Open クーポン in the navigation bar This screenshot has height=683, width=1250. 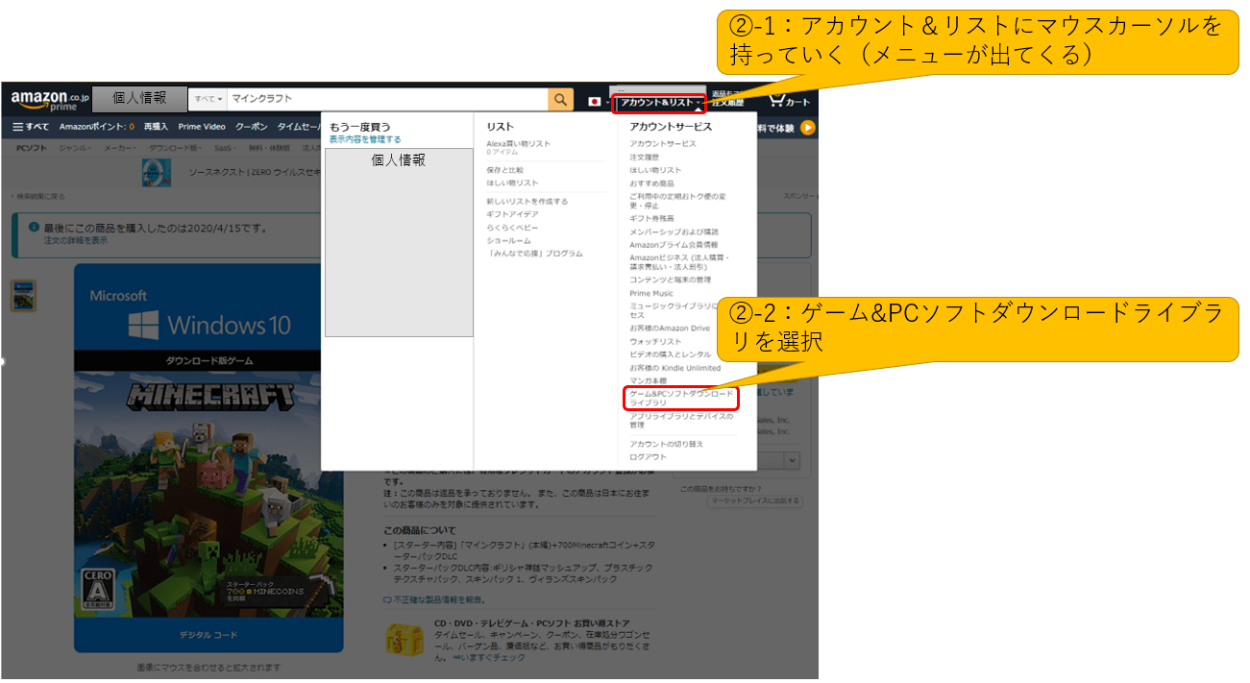pyautogui.click(x=252, y=127)
